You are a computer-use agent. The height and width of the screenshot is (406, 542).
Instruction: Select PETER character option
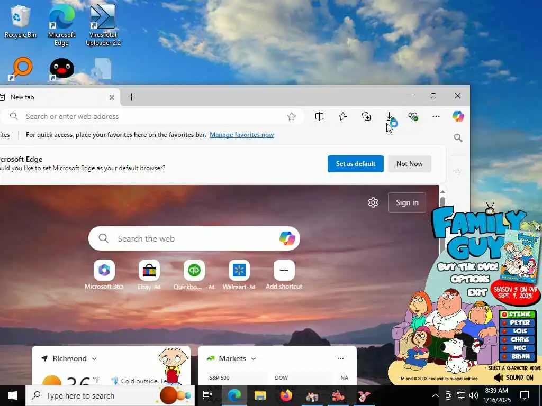click(517, 323)
